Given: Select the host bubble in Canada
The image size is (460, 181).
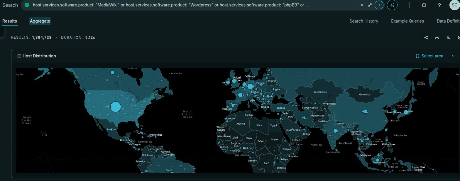Looking at the screenshot, I should click(x=112, y=72).
